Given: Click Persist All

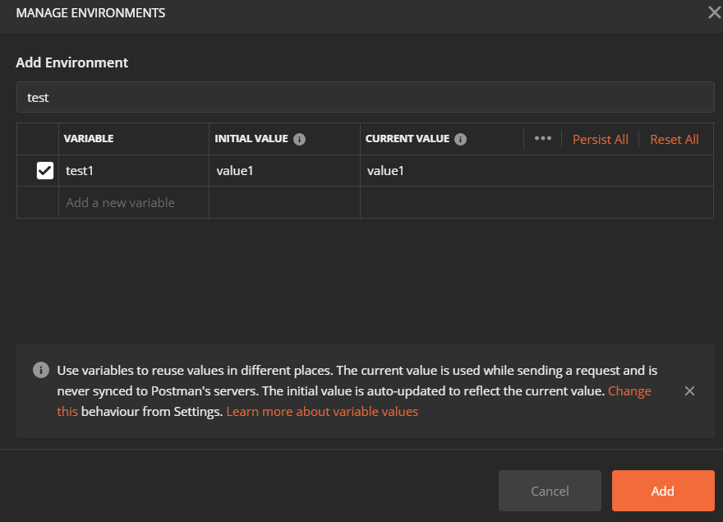Looking at the screenshot, I should click(600, 139).
